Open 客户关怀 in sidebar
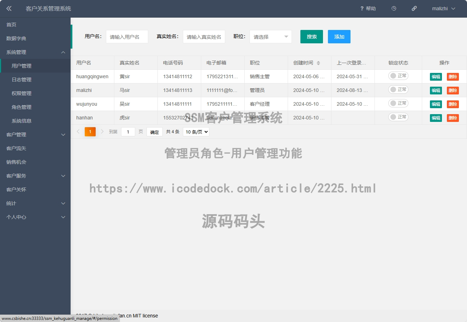Viewport: 467px width, 322px height. [35, 190]
